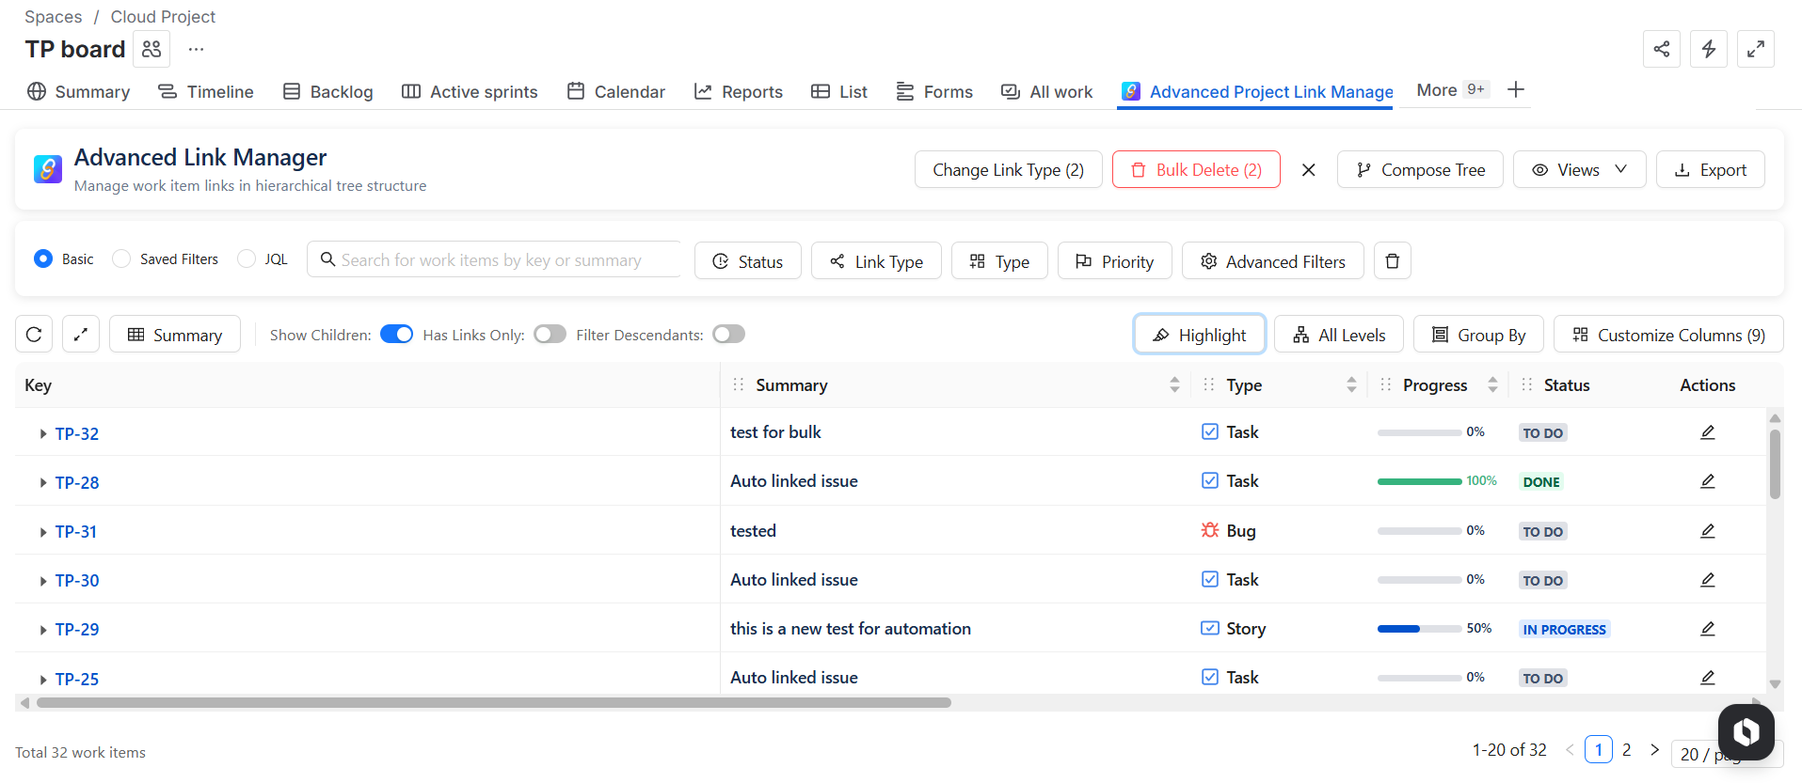Click the edit pencil for TP-28
The image size is (1802, 783).
click(x=1707, y=481)
